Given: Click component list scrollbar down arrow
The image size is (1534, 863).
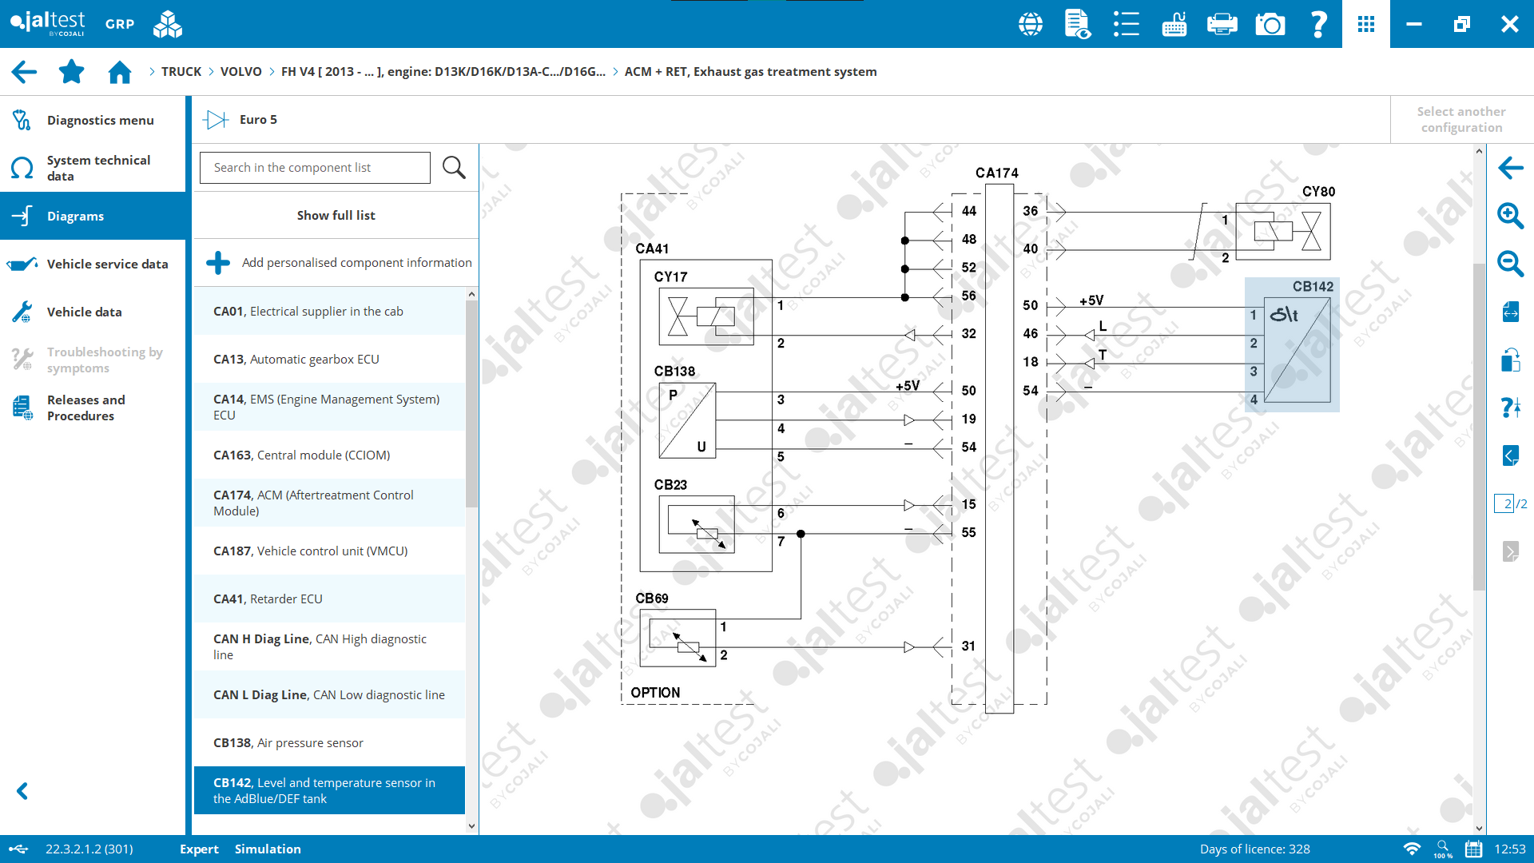Looking at the screenshot, I should pos(471,826).
